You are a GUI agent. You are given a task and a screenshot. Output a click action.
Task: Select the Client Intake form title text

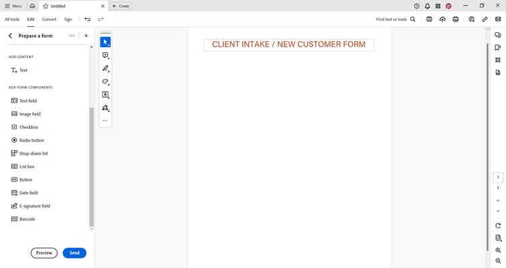coord(289,44)
